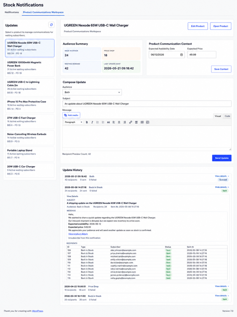Screen dimensions: 237x317
Task: Click sophia.martin@example.com recipient
Action: tap(124, 266)
